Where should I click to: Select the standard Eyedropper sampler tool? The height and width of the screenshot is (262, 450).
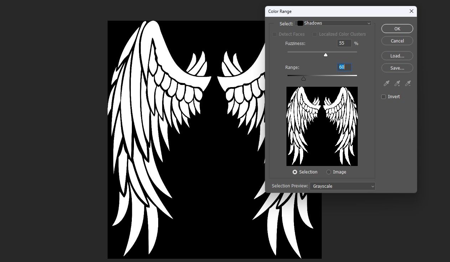386,83
